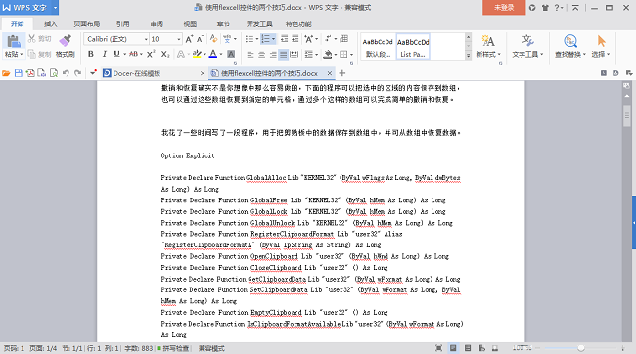Click the character shading icon
This screenshot has width=636, height=354.
(231, 54)
